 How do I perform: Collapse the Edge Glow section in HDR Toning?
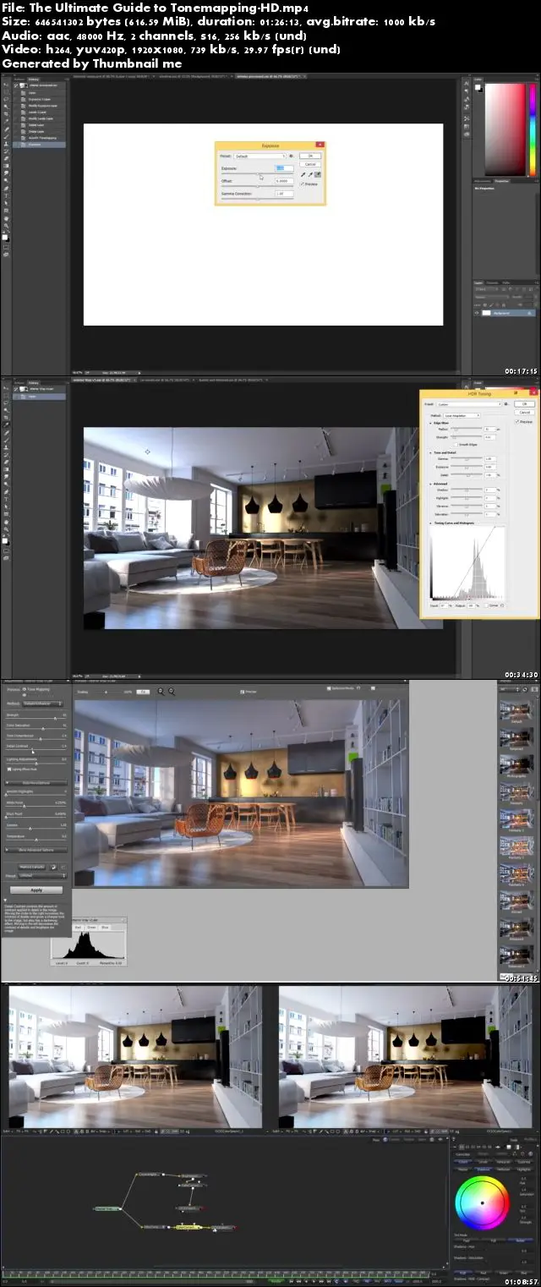tap(431, 423)
